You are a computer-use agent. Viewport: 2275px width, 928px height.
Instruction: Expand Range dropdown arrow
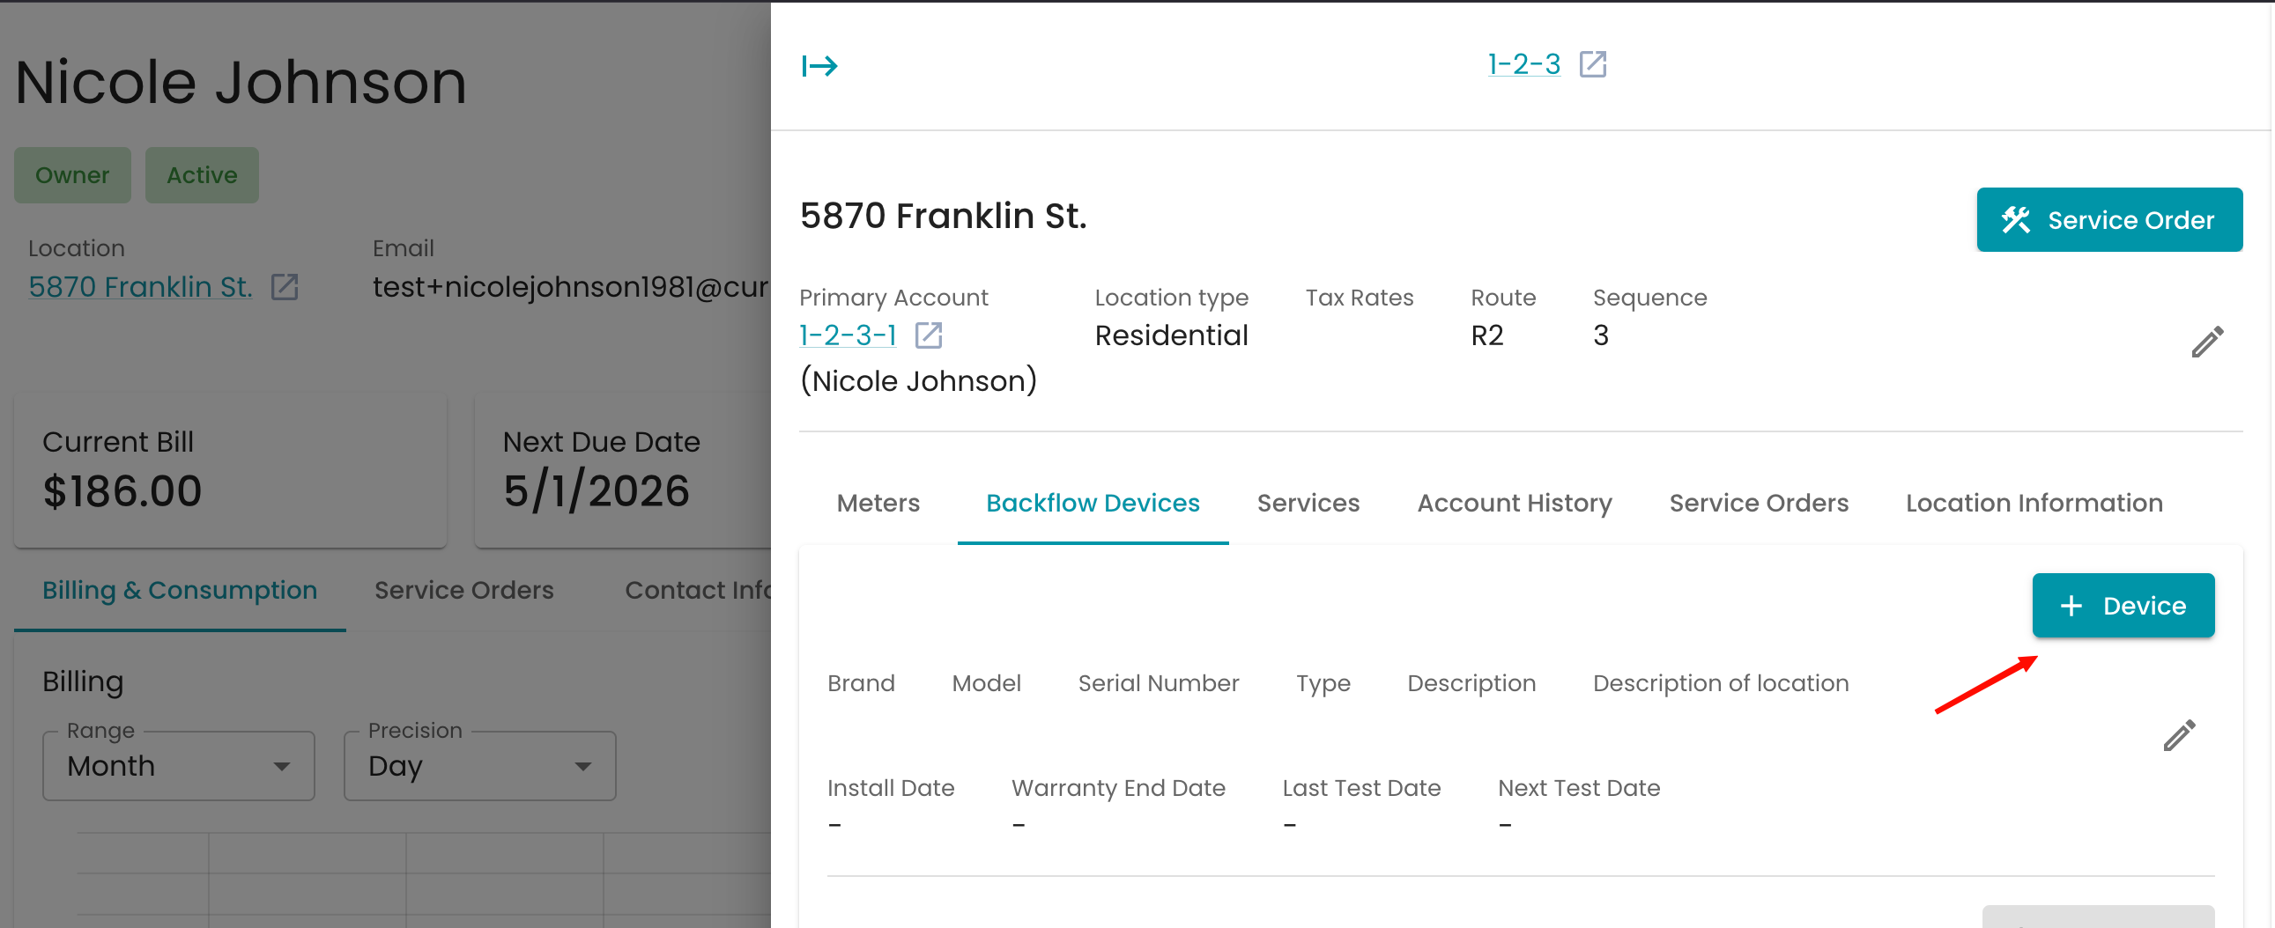click(282, 767)
